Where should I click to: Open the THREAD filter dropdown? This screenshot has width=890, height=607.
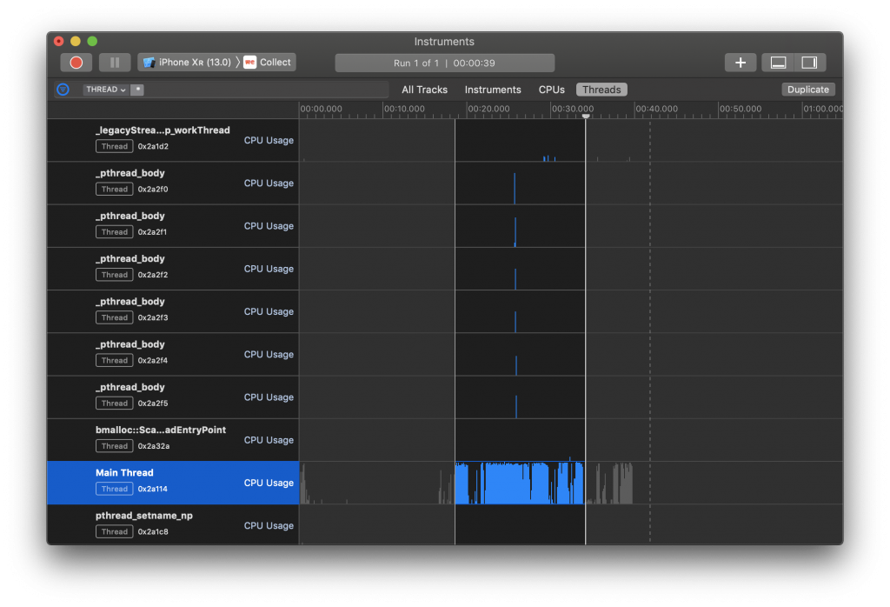point(105,90)
